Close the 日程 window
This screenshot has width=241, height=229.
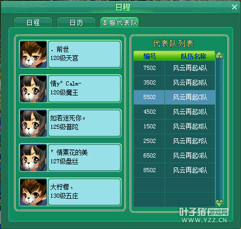click(x=234, y=7)
